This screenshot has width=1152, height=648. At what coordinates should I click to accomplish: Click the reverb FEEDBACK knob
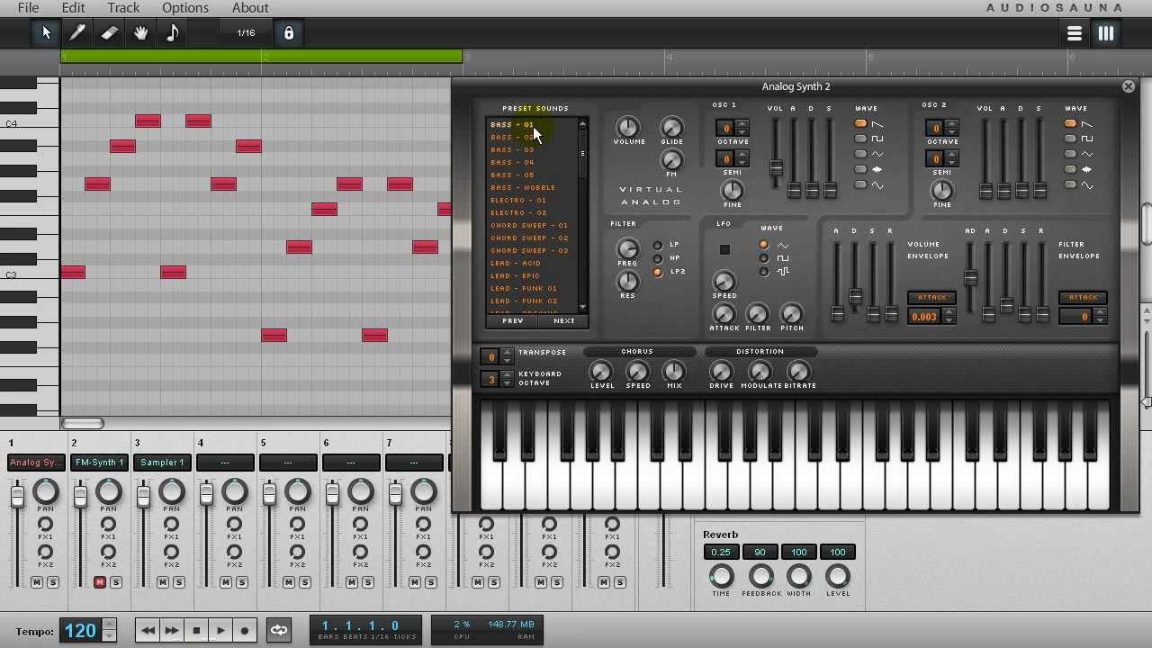(760, 576)
